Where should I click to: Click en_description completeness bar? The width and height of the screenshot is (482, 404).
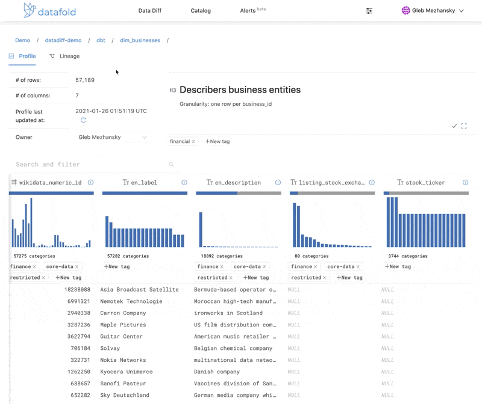239,193
